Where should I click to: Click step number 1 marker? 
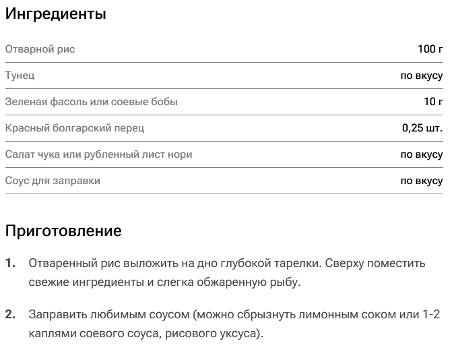click(x=10, y=263)
